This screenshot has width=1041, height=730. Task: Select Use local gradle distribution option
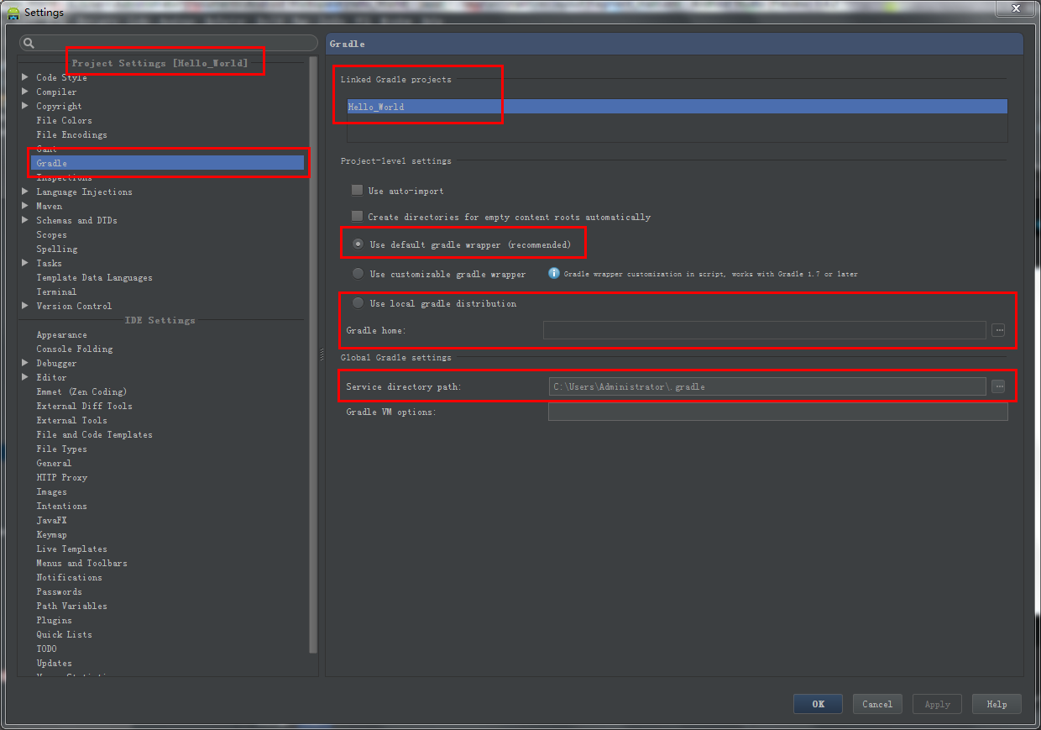(357, 303)
